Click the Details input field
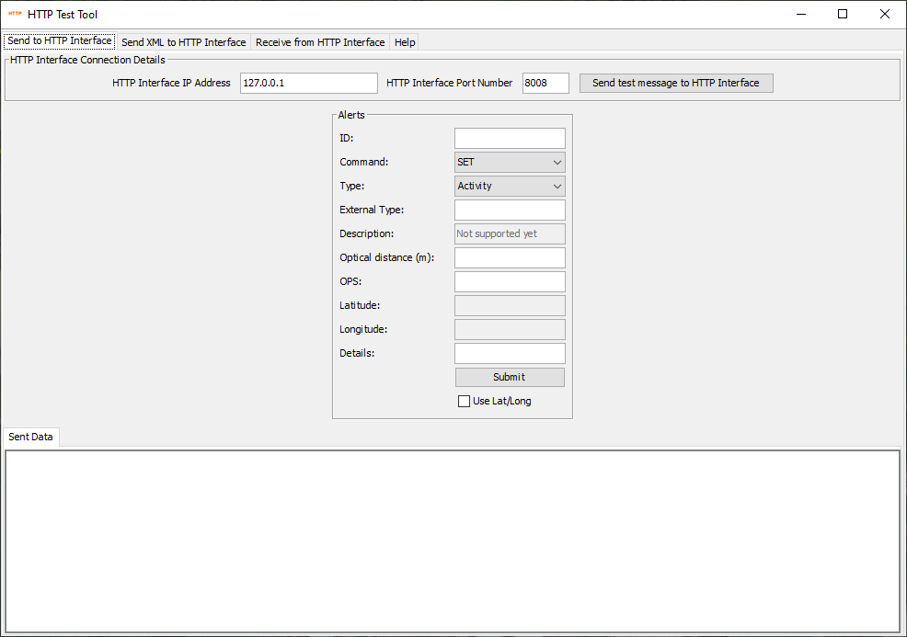This screenshot has height=637, width=907. coord(510,353)
